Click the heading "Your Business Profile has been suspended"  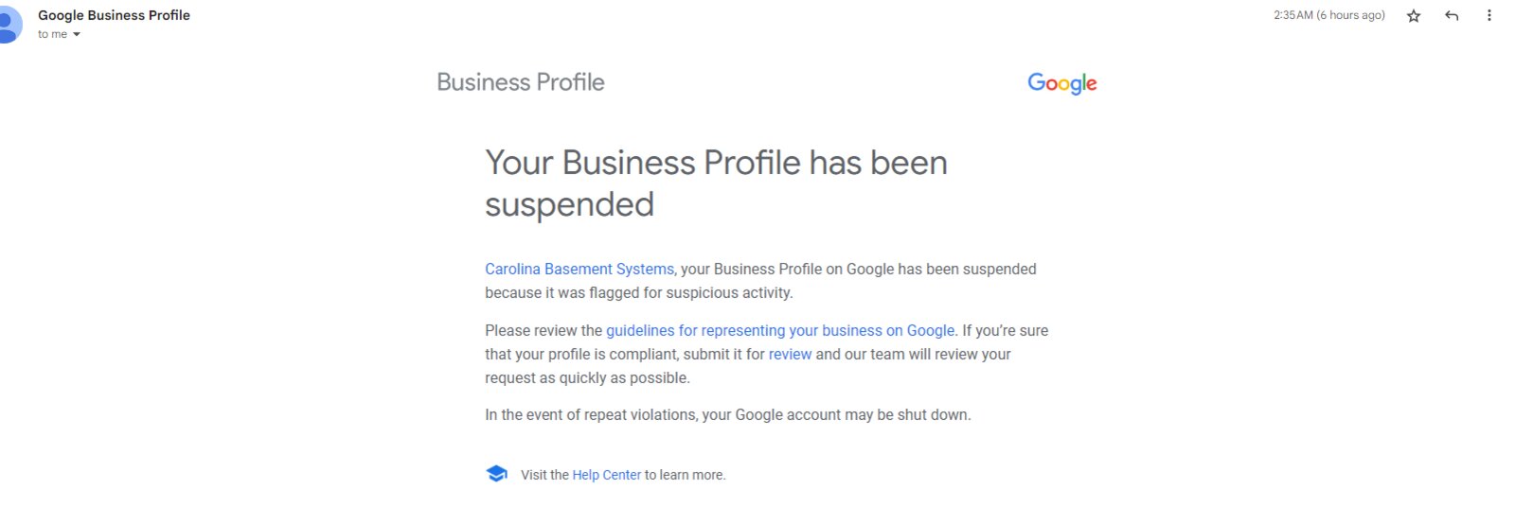click(716, 184)
